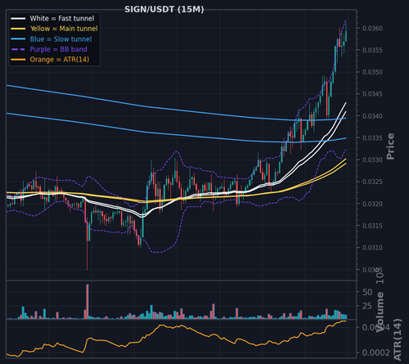Click the 0.0330 price axis label
The height and width of the screenshot is (364, 409).
372,160
